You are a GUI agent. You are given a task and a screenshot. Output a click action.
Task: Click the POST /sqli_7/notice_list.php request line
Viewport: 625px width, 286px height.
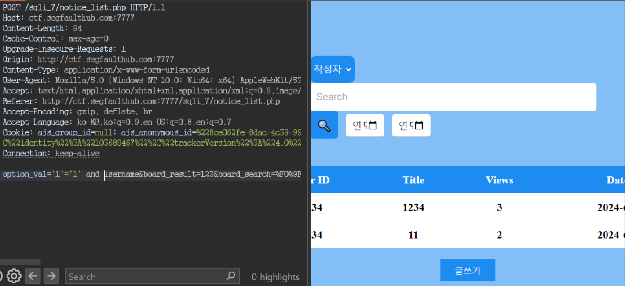coord(84,7)
